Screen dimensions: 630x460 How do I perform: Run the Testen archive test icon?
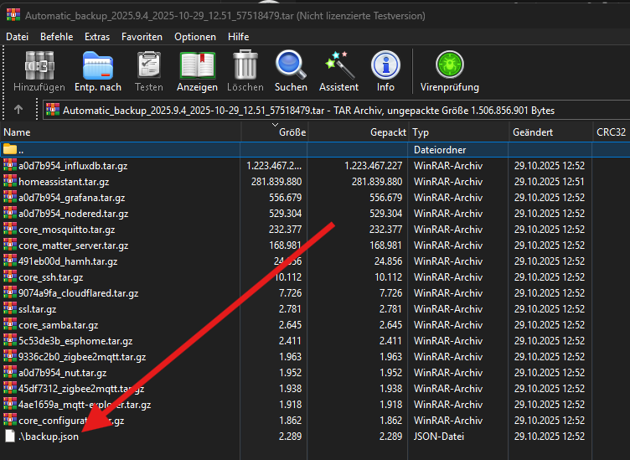(148, 70)
